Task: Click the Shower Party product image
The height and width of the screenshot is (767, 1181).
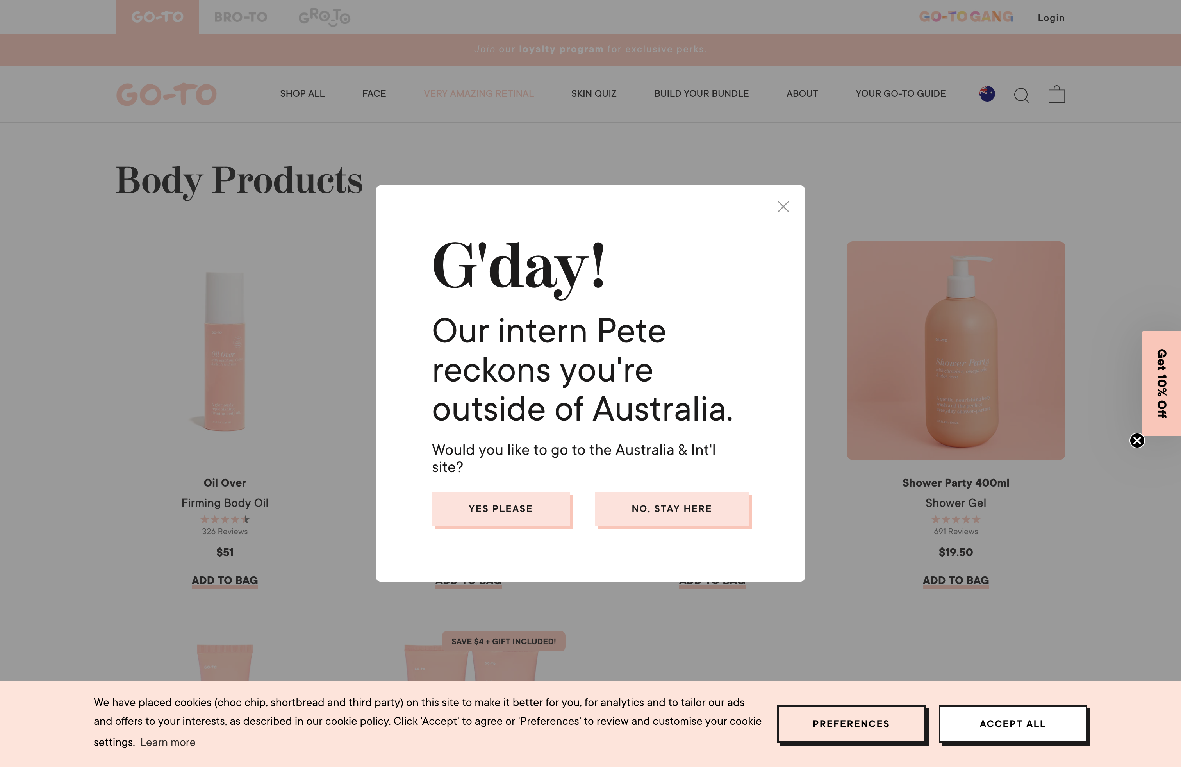Action: point(956,351)
